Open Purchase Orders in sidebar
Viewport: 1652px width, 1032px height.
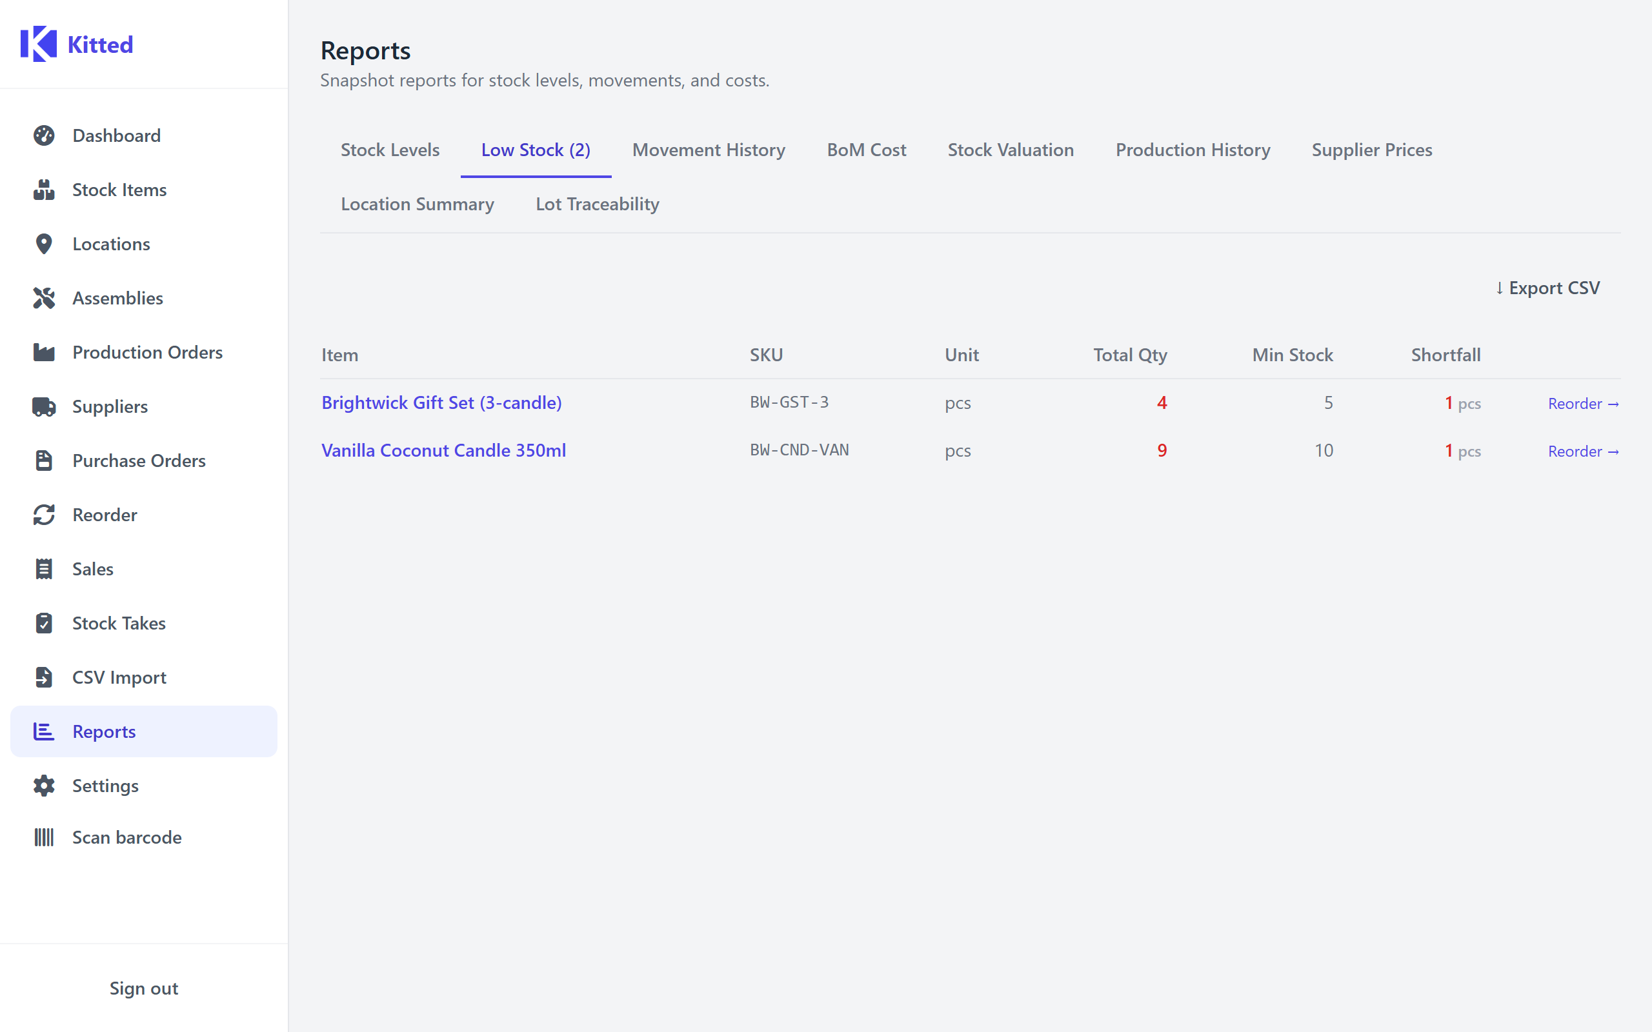144,461
